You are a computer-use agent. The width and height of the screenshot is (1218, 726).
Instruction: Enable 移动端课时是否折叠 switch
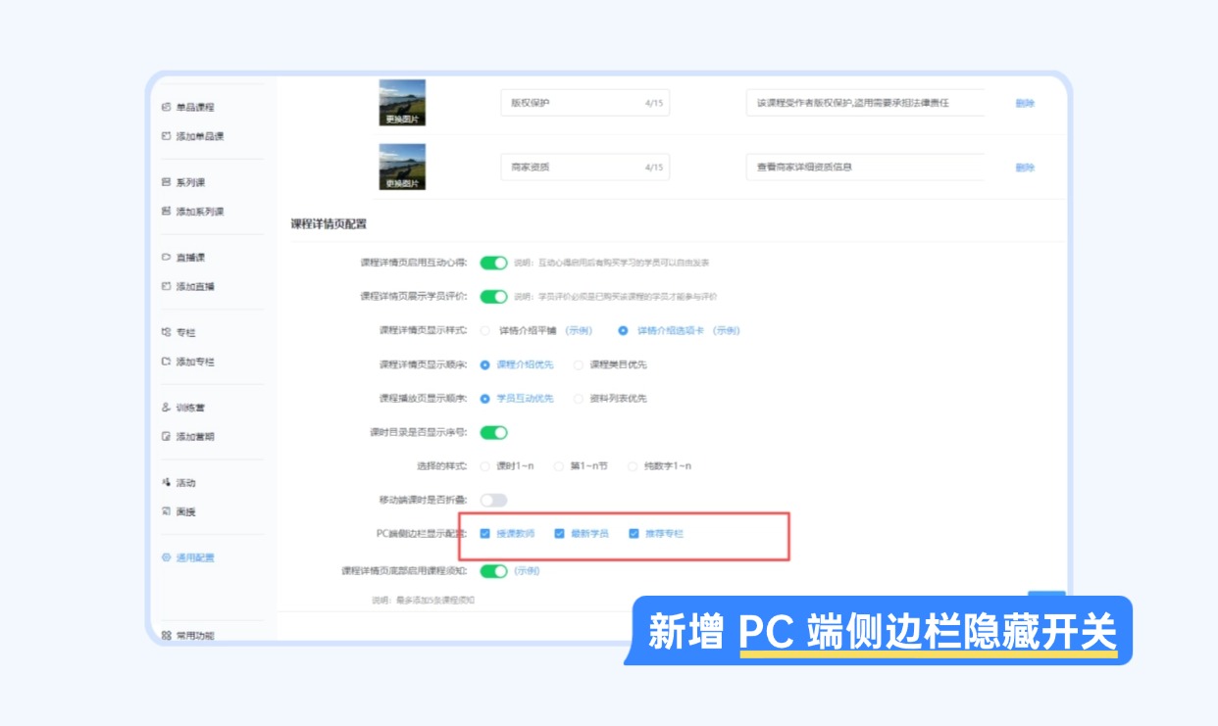tap(493, 500)
